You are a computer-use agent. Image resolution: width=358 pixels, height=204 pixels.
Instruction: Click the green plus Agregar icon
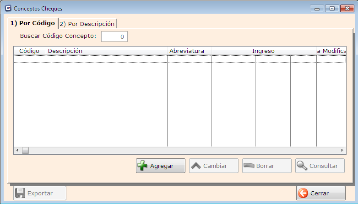[143, 166]
